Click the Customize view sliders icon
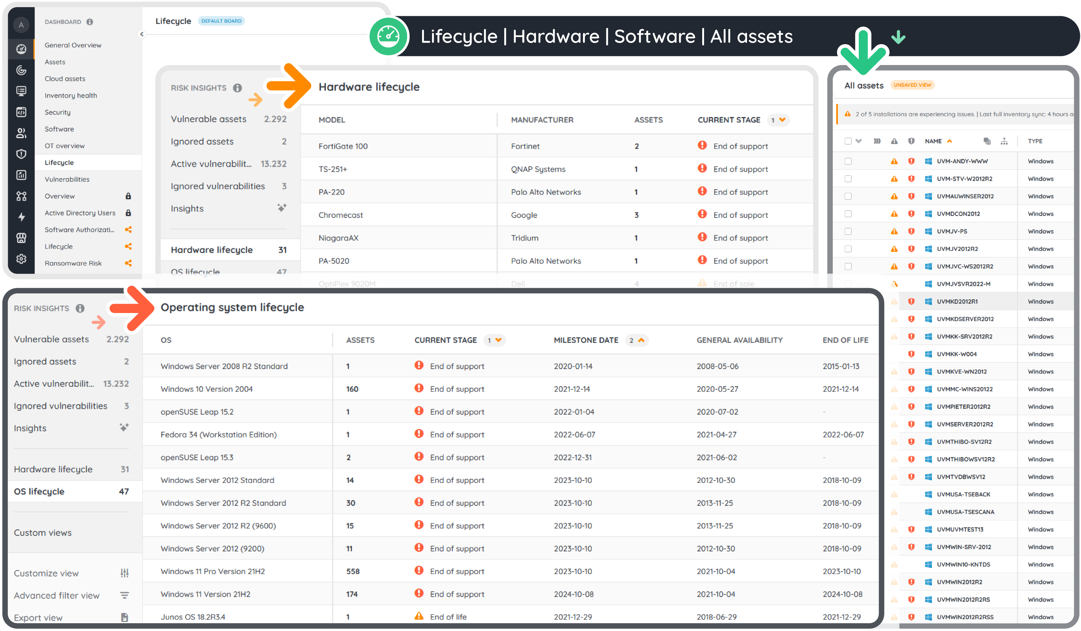1081x631 pixels. coord(125,573)
